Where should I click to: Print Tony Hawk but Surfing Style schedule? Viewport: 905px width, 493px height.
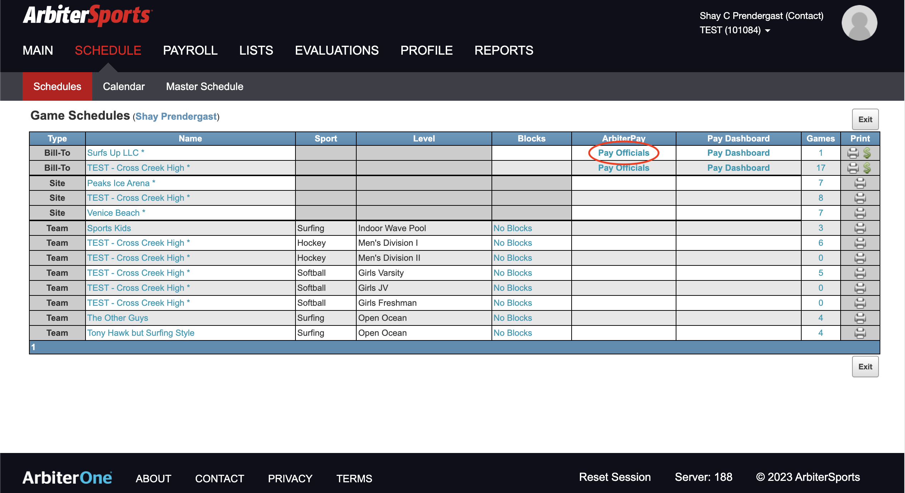pos(860,333)
